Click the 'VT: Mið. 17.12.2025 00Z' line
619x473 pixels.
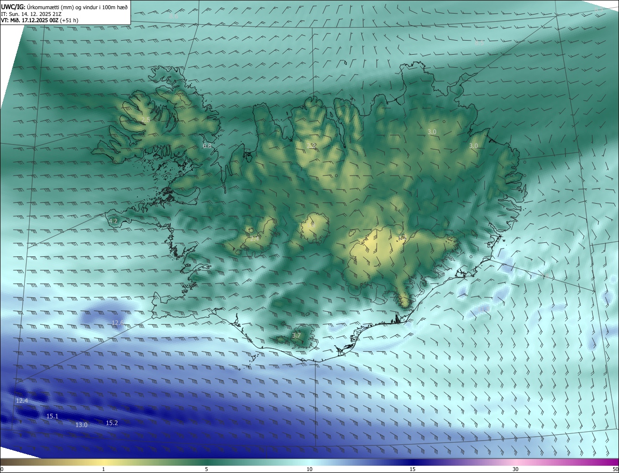pyautogui.click(x=40, y=20)
